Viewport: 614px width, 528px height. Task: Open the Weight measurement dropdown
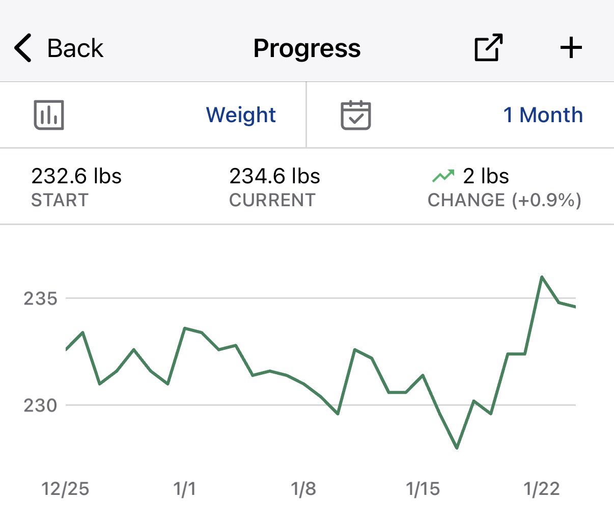coord(241,115)
